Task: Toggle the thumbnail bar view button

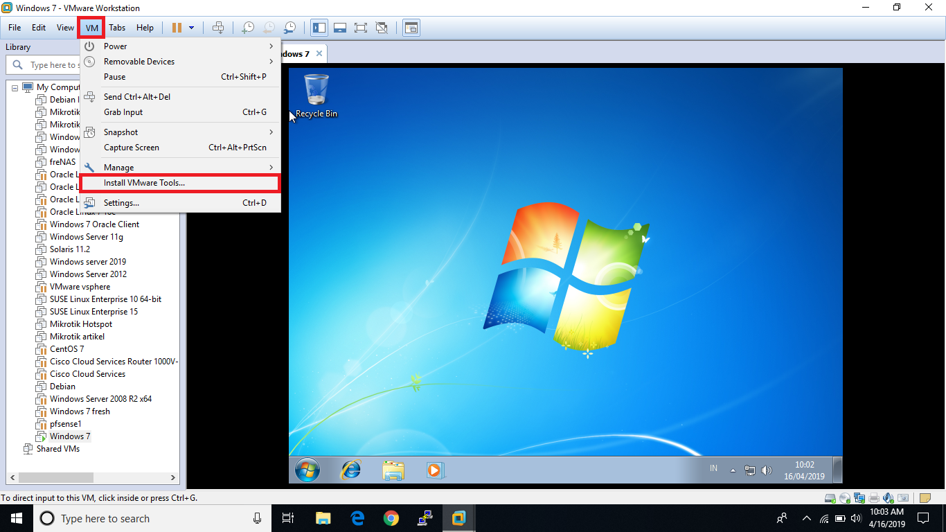Action: [x=340, y=28]
